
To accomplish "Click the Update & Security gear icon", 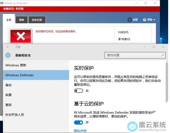I will tap(8, 55).
